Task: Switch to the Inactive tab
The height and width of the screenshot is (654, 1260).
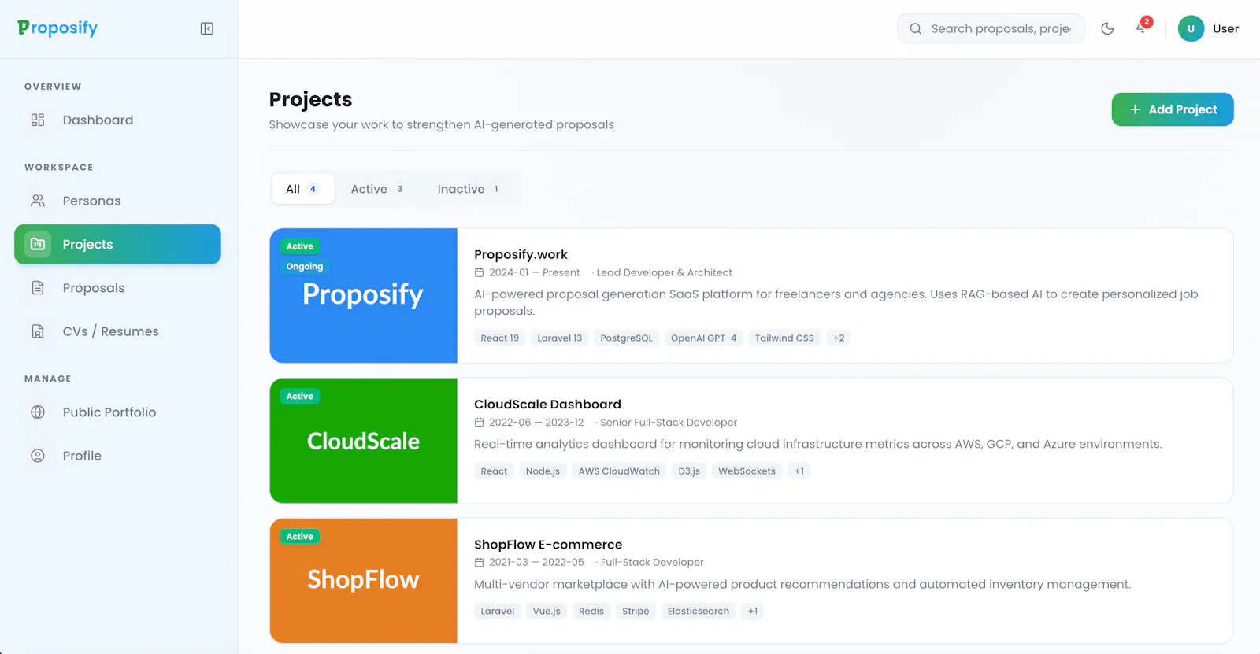Action: [x=468, y=189]
